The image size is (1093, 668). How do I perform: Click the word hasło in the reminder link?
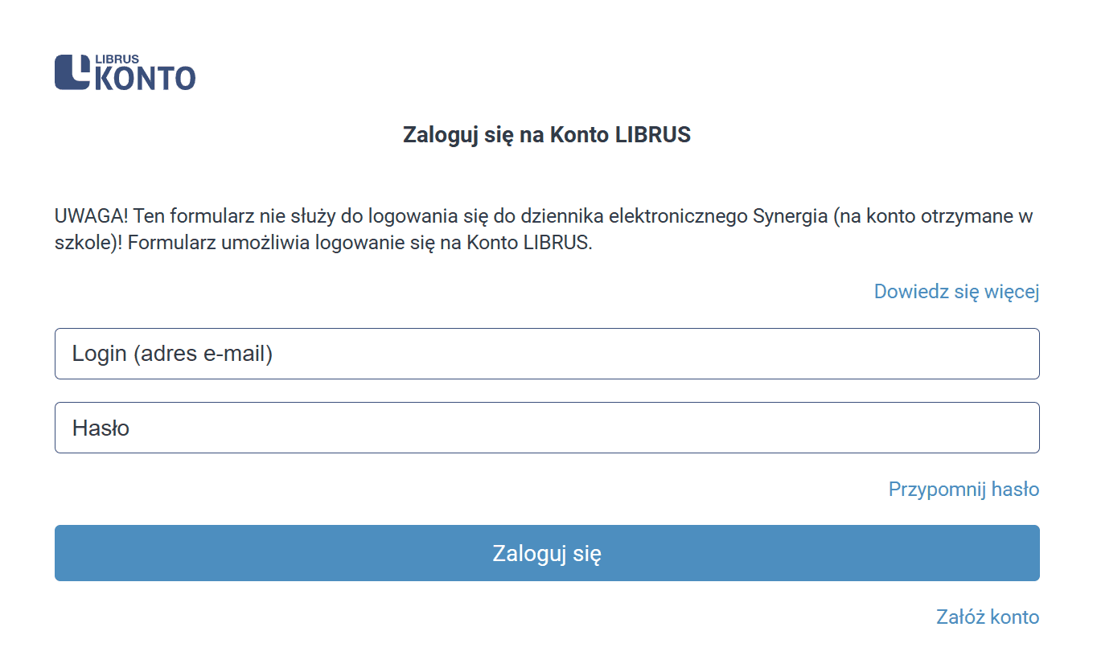tap(1015, 489)
